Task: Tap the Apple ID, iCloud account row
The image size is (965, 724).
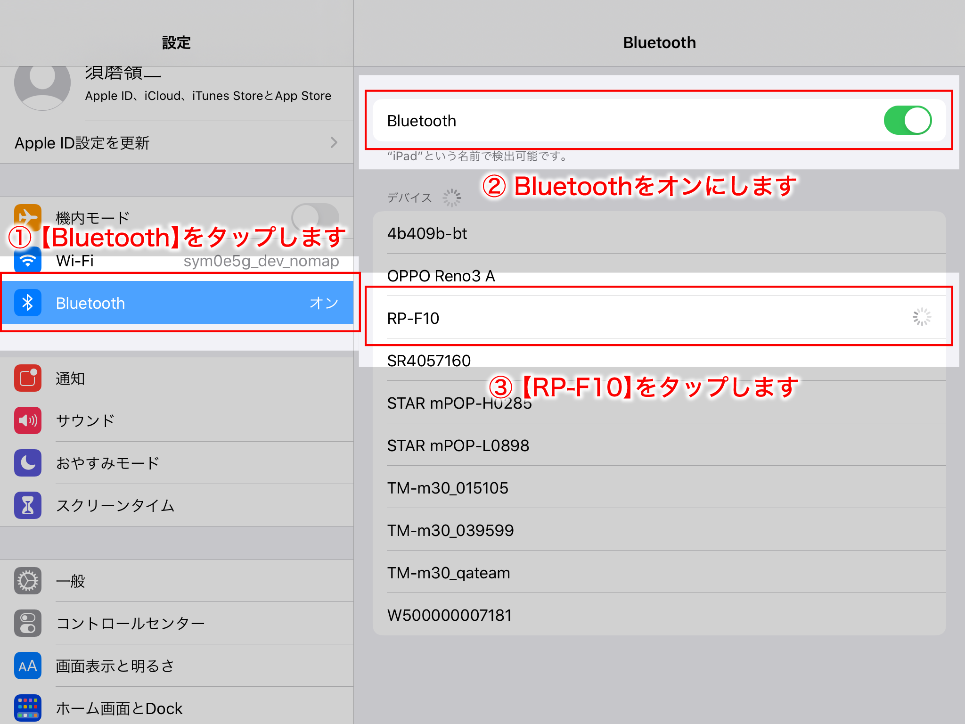Action: click(x=177, y=93)
